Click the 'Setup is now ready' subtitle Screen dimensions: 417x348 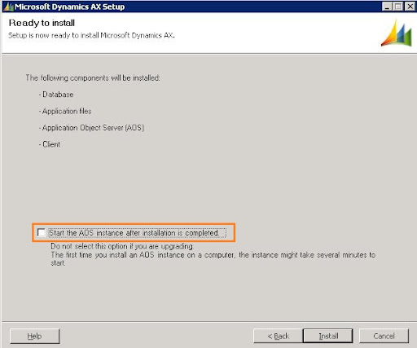click(91, 36)
